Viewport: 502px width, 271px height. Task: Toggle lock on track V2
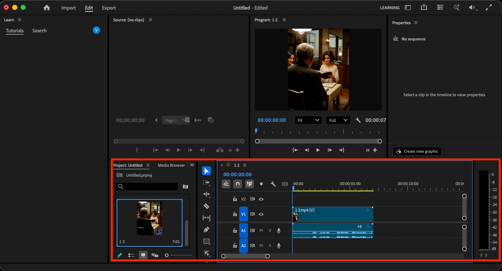(x=235, y=199)
